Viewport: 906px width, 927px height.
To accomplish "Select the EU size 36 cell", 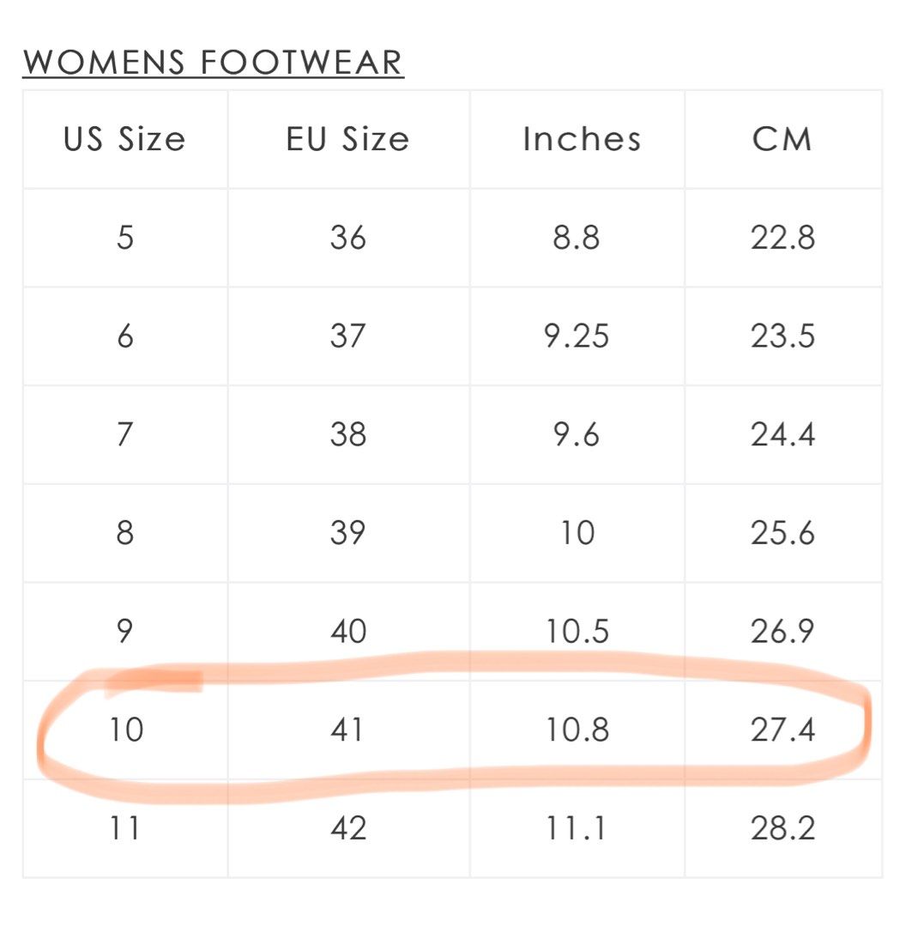I will tap(348, 237).
